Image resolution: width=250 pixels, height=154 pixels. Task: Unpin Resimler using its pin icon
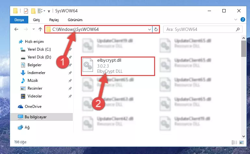(x=70, y=88)
